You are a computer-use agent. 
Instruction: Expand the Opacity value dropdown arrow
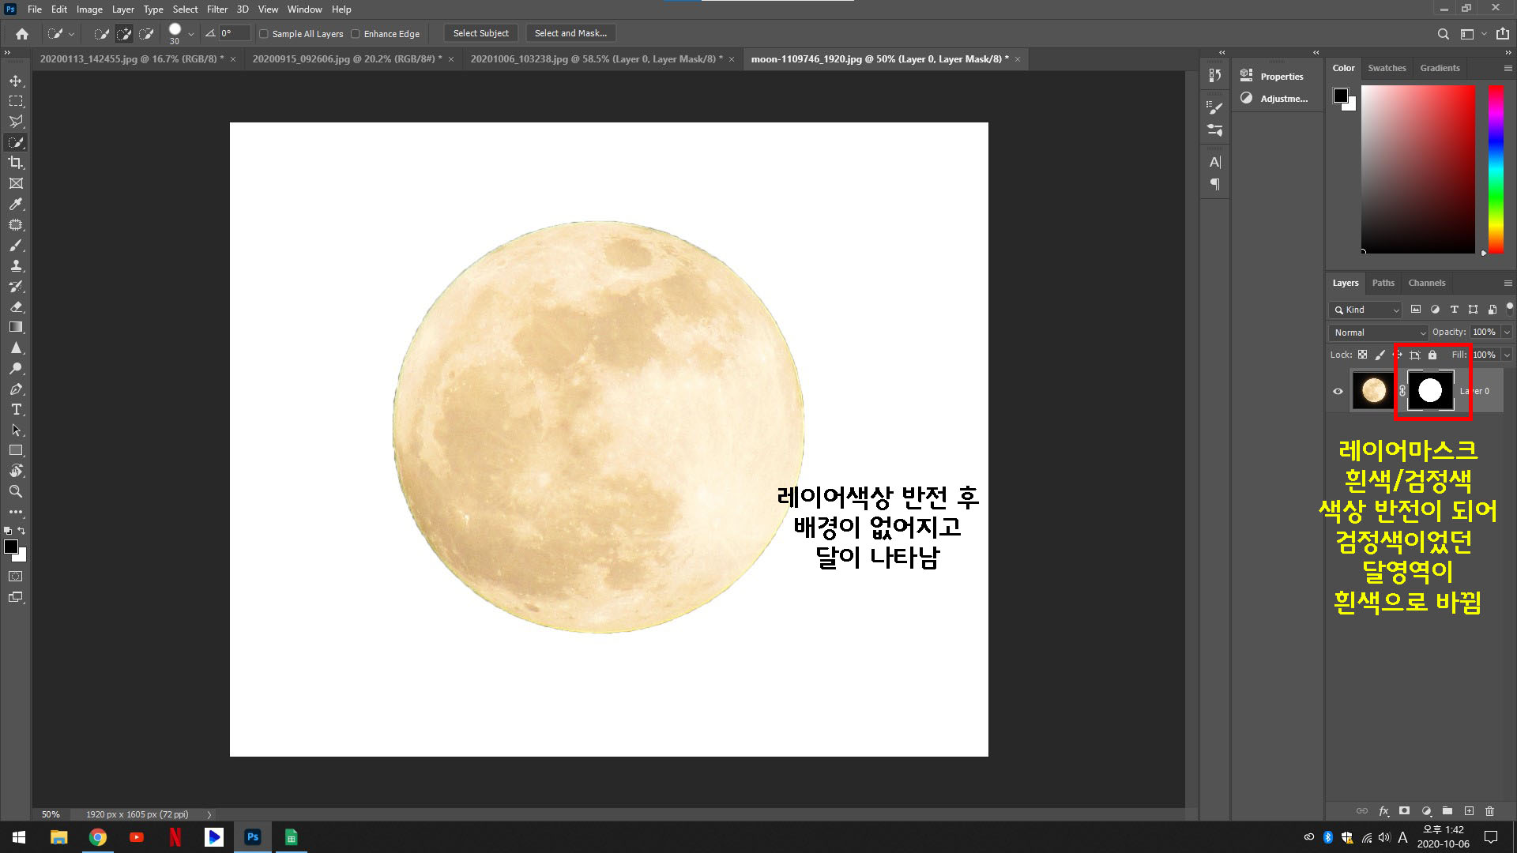pyautogui.click(x=1507, y=333)
